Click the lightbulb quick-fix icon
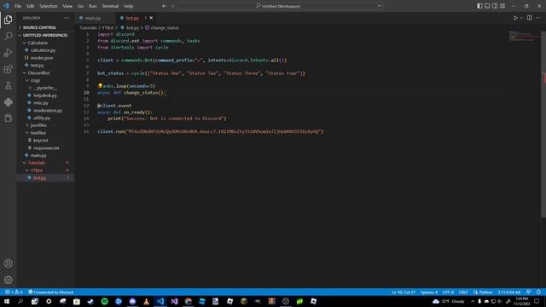 tap(100, 85)
